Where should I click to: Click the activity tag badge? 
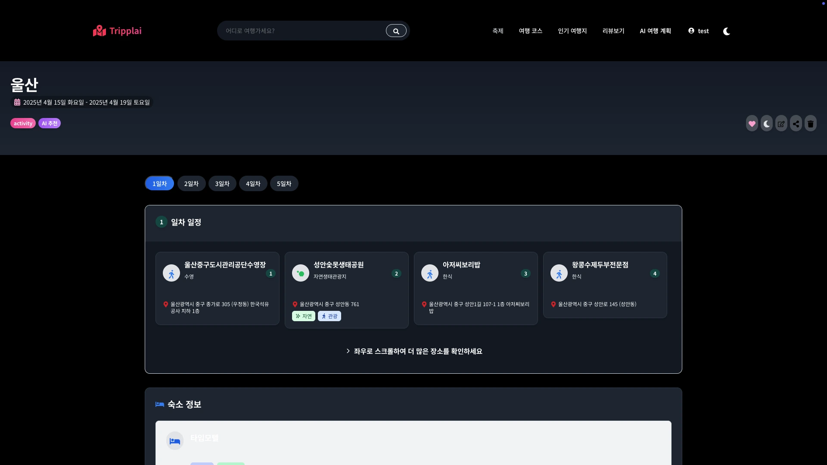click(x=23, y=124)
